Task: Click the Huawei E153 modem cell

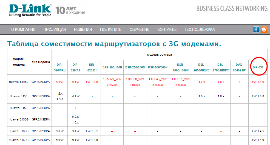Action: tap(19, 108)
